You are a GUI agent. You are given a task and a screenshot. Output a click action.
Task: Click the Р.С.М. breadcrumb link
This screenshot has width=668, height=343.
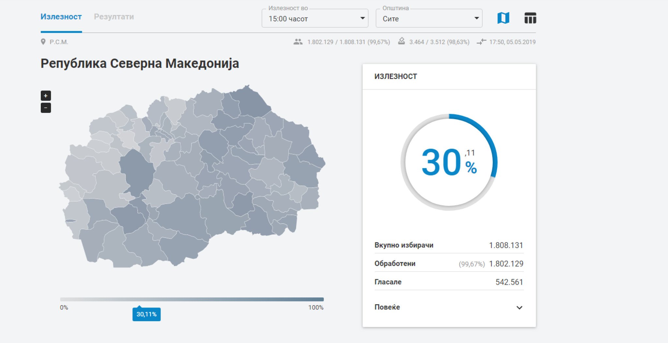point(59,42)
